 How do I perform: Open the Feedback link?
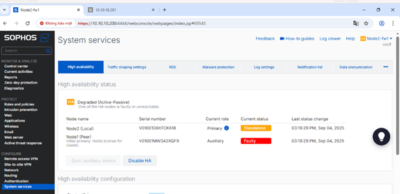click(265, 39)
